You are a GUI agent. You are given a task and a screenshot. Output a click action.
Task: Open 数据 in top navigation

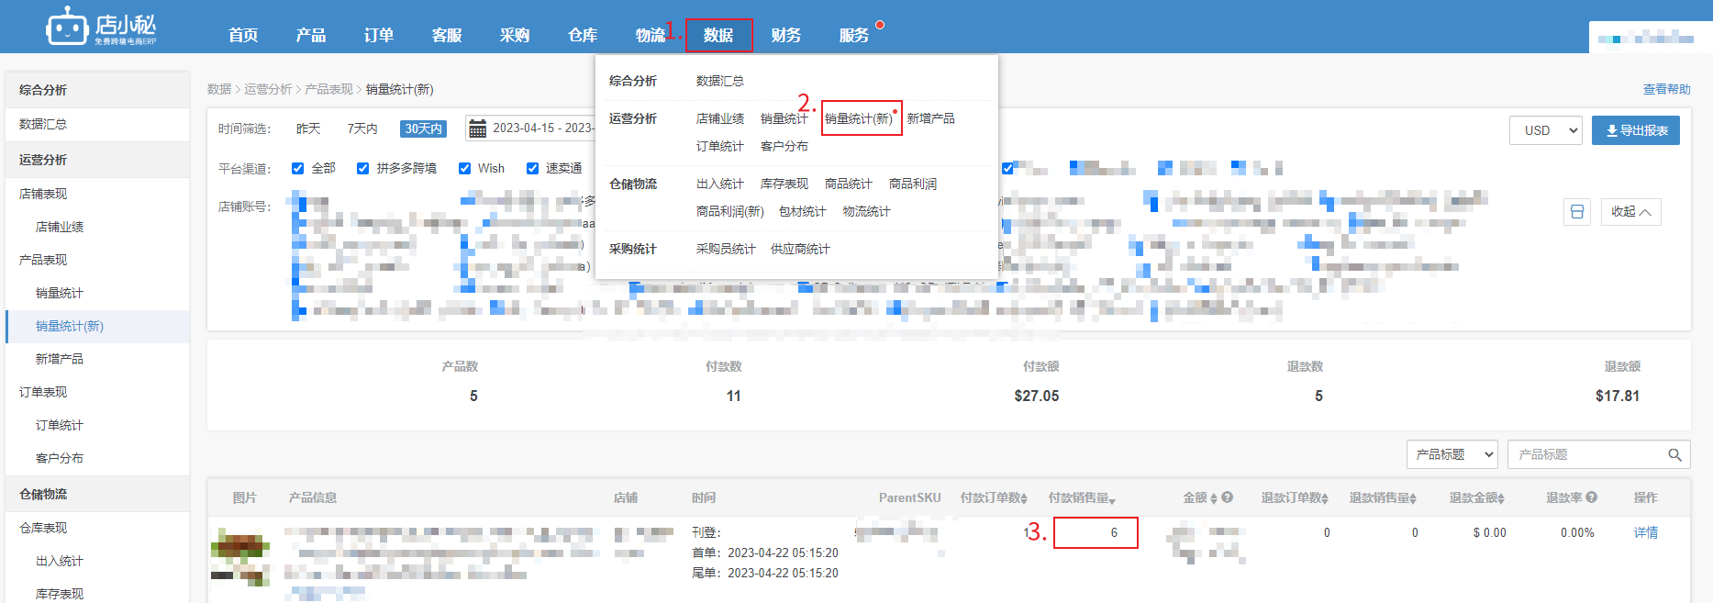coord(718,35)
